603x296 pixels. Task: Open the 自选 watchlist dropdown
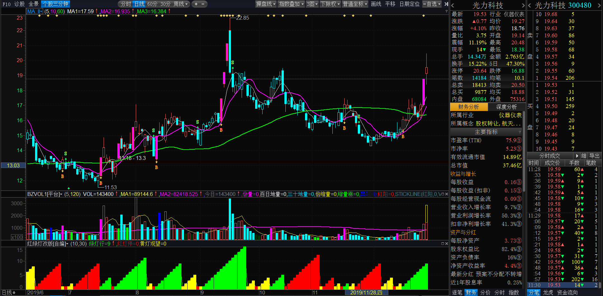pyautogui.click(x=432, y=4)
